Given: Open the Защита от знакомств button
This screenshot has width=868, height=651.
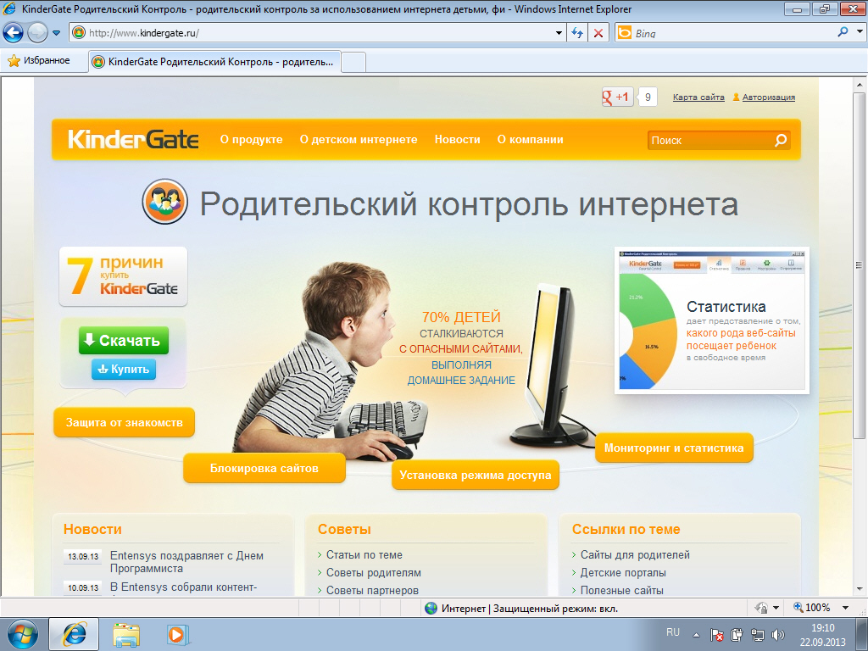Looking at the screenshot, I should tap(124, 422).
